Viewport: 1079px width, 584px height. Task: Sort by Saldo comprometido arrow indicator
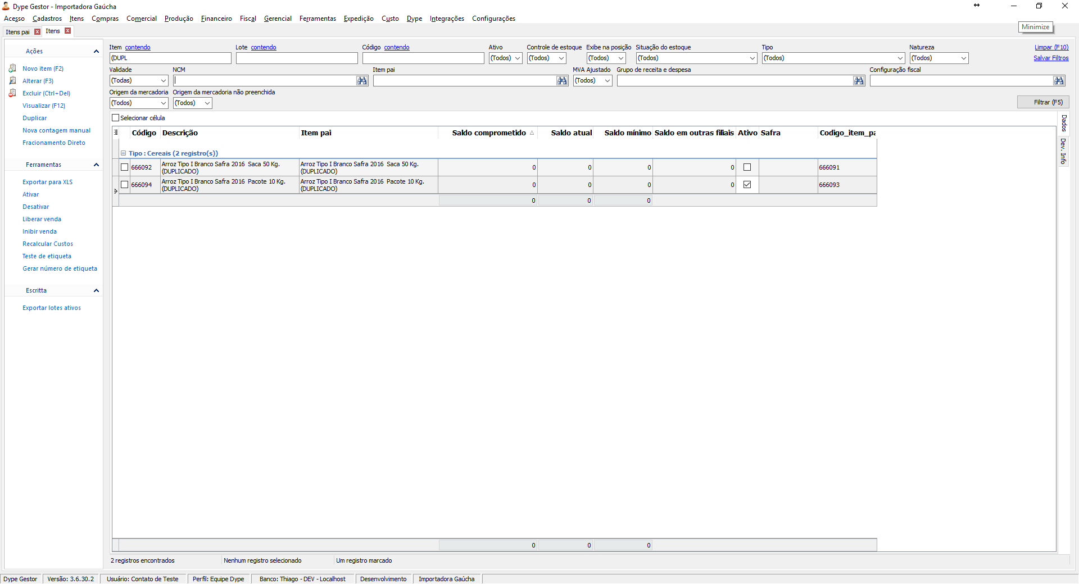tap(532, 133)
